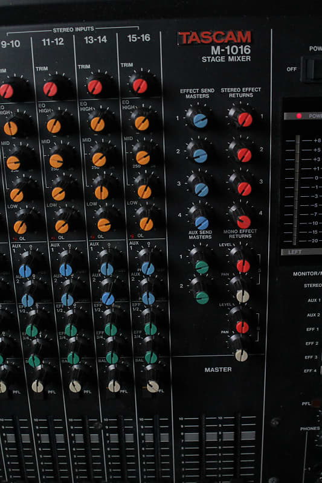Turn upper white PAN knob in Mono Effect Returns
Screen dimensions: 322x483
click(243, 296)
